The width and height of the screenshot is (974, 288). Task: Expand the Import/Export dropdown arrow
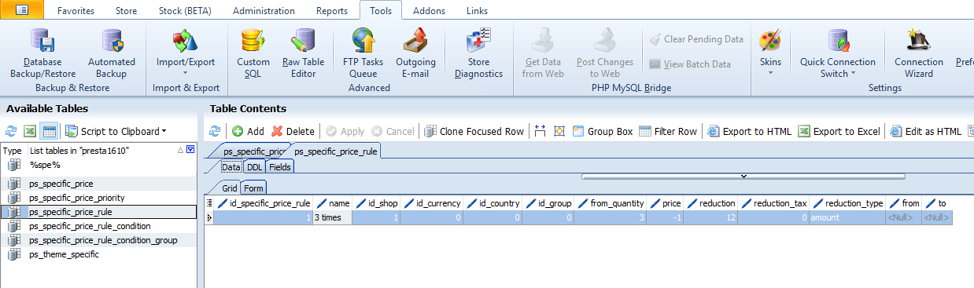186,74
